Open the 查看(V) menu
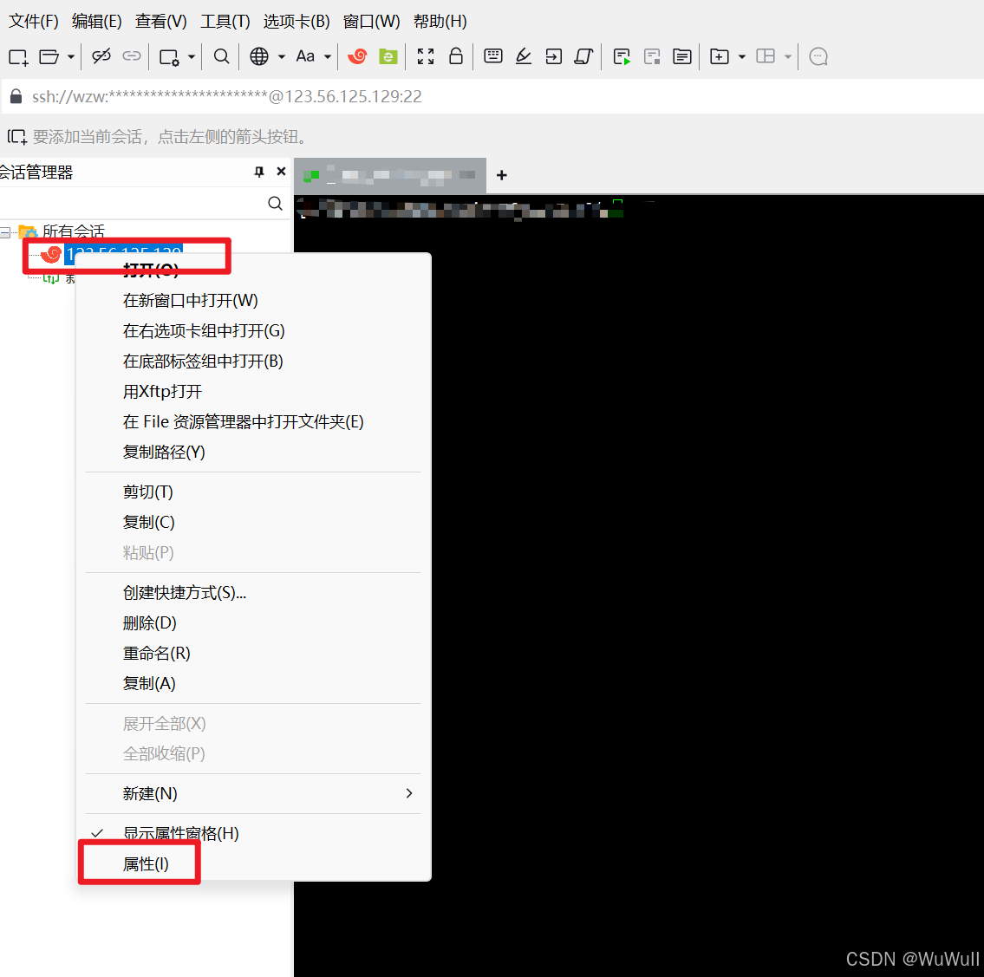Image resolution: width=984 pixels, height=977 pixels. point(160,22)
